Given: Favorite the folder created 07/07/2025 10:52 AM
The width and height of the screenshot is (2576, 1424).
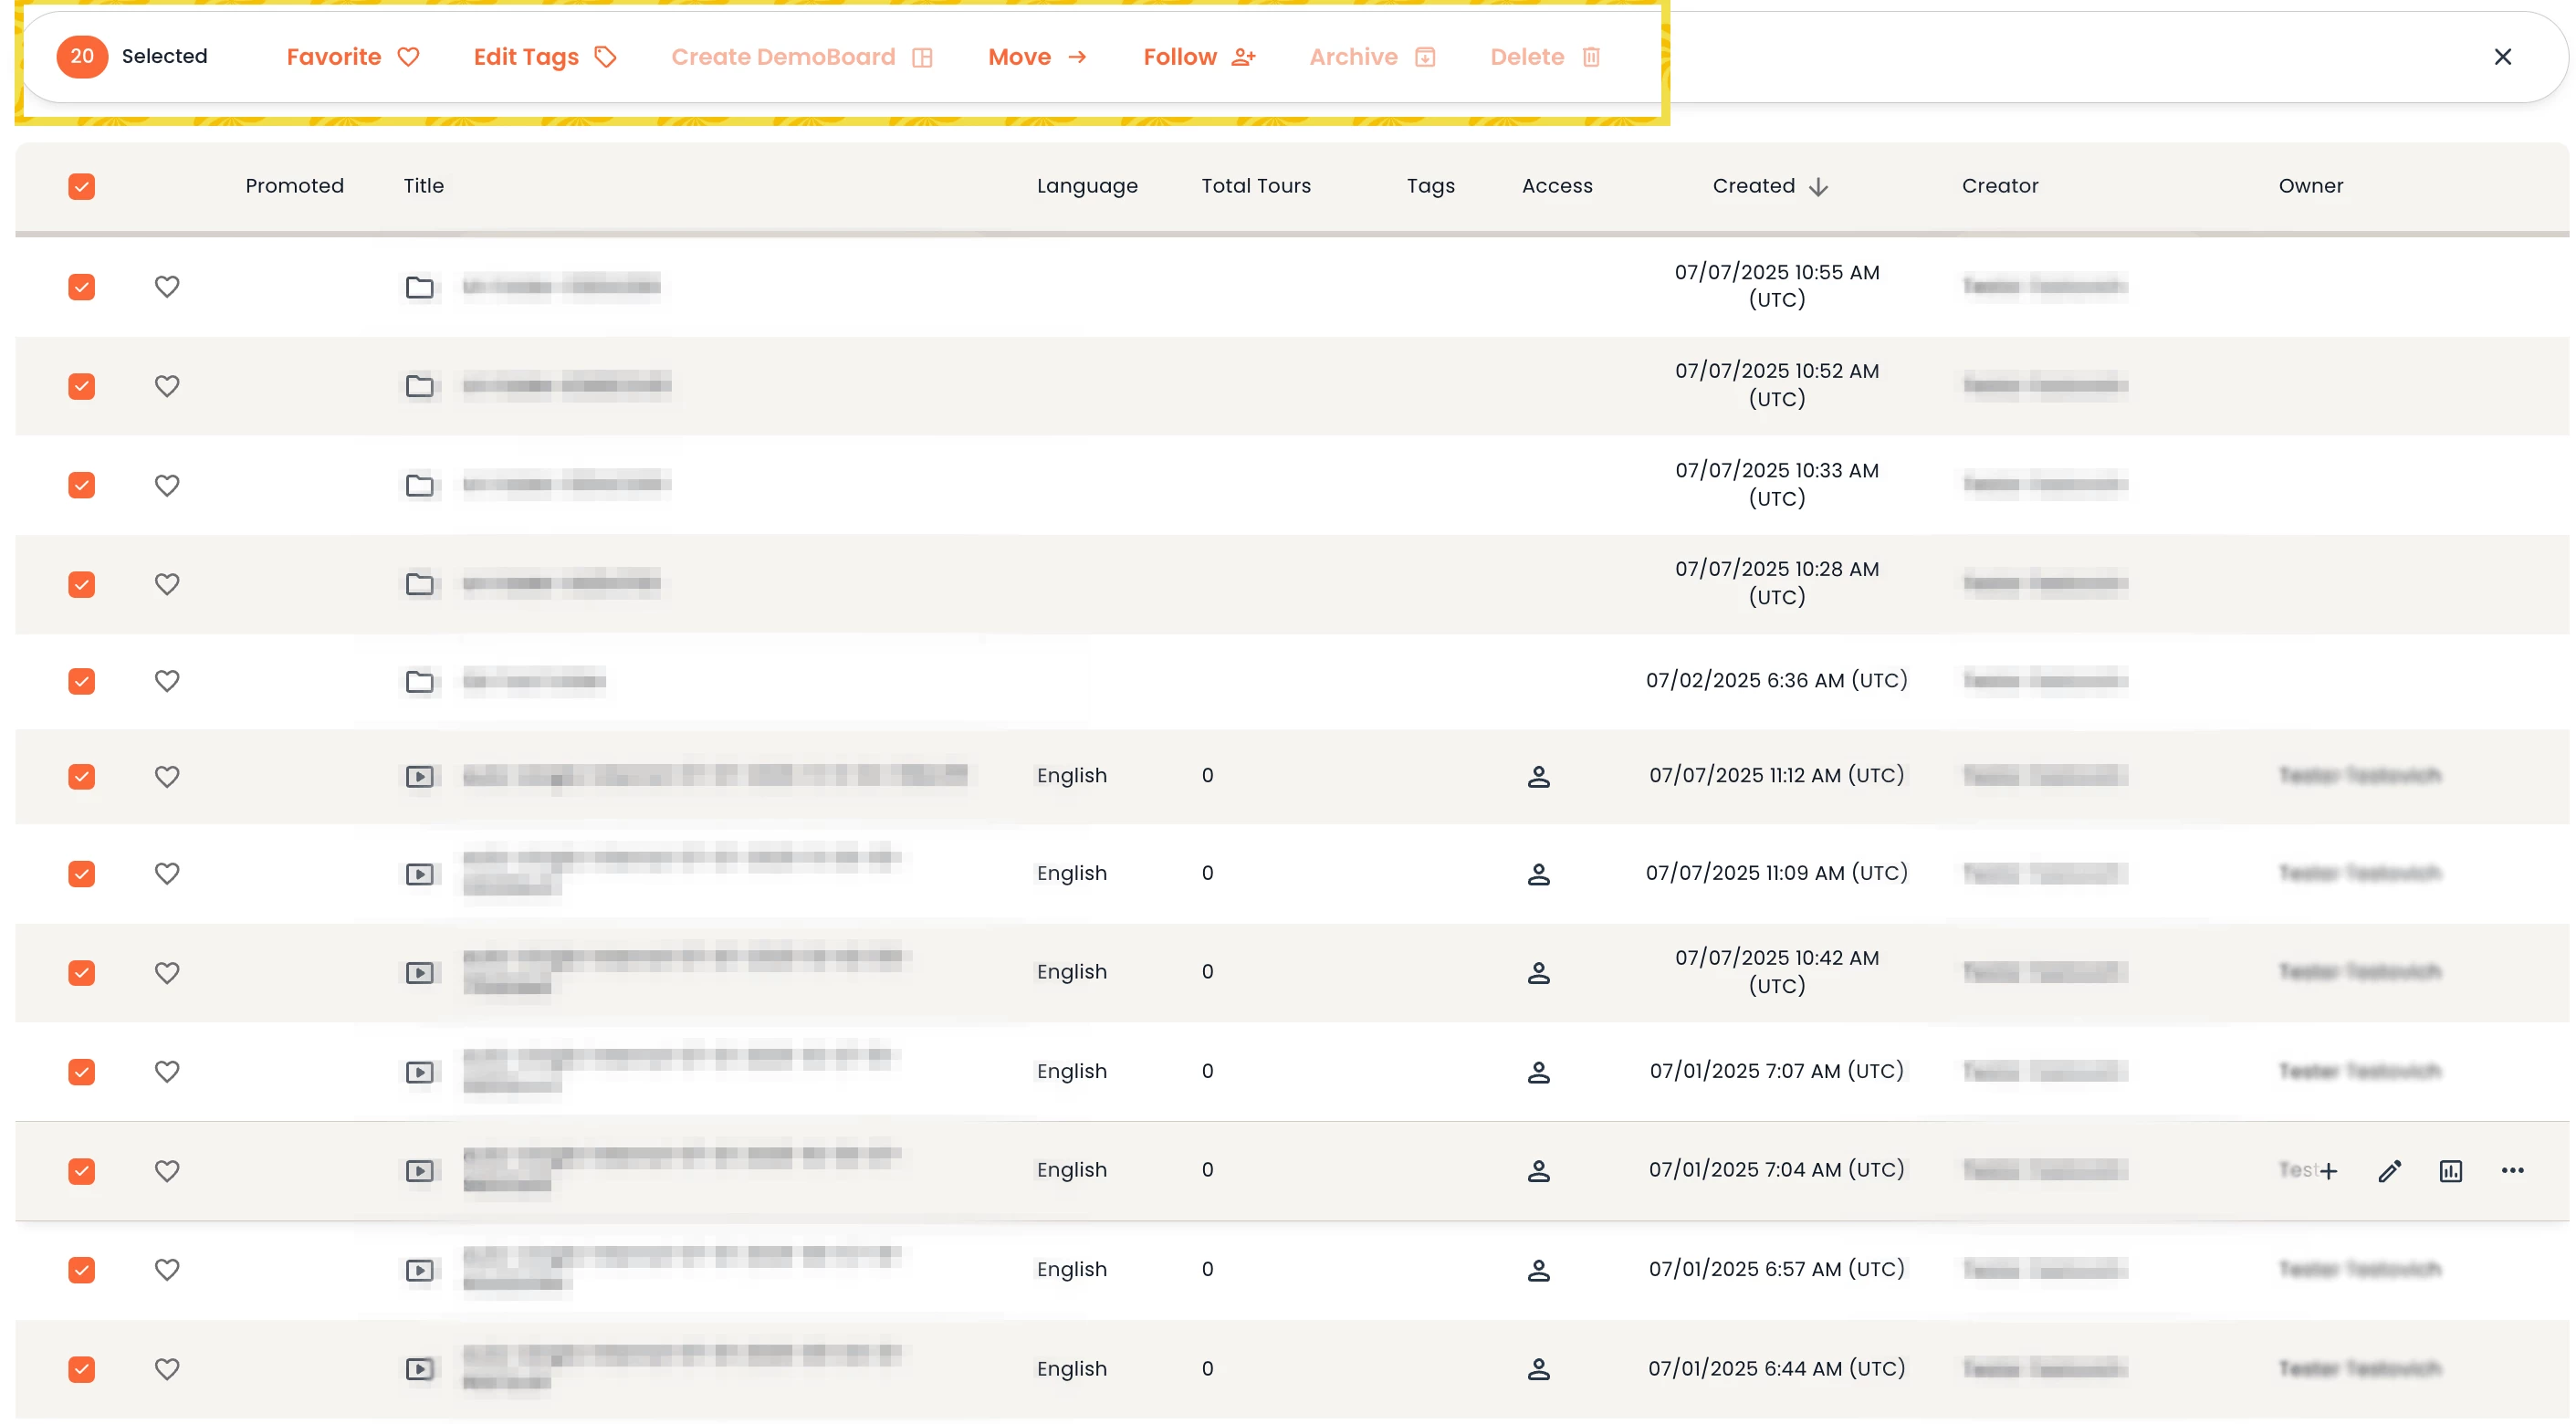Looking at the screenshot, I should (x=167, y=386).
